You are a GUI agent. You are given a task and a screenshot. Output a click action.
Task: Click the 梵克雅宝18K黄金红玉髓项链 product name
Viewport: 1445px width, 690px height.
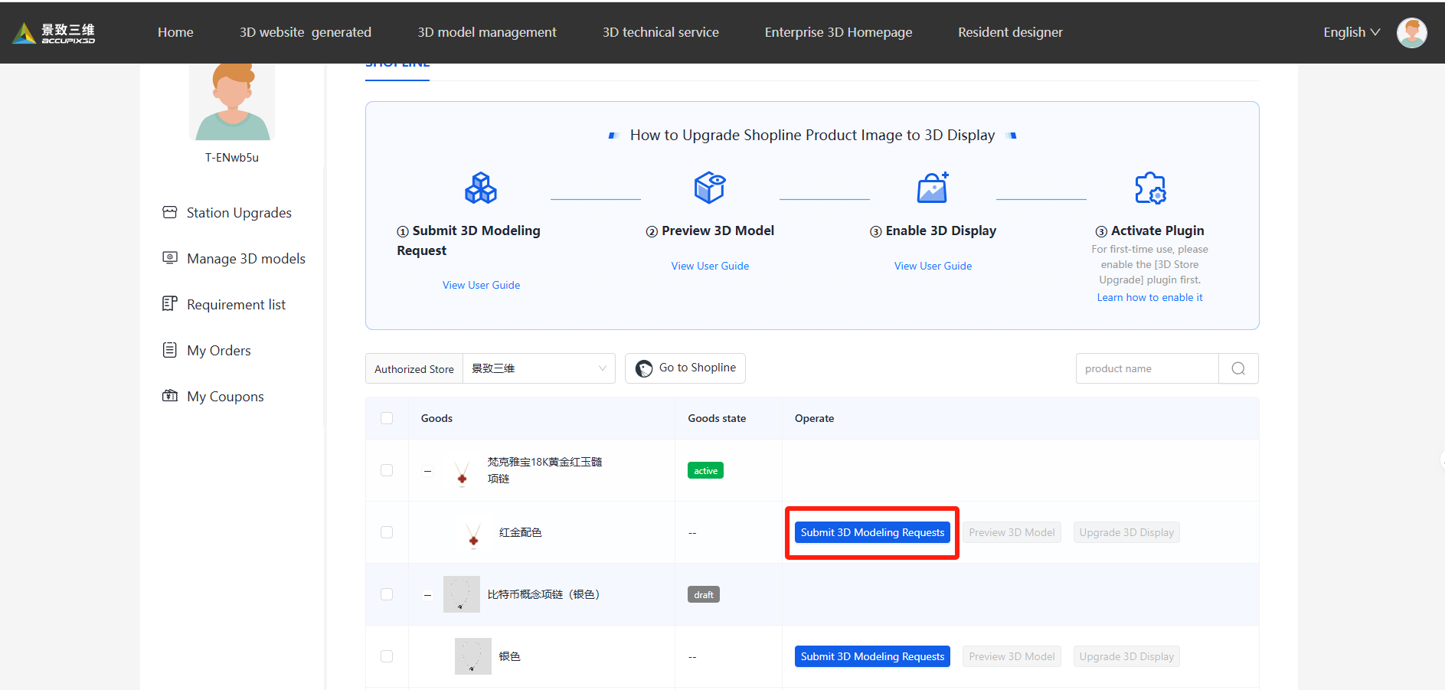[x=545, y=470]
